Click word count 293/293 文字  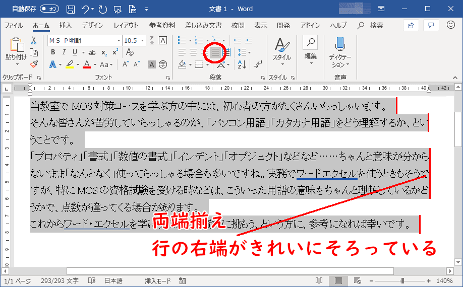point(60,281)
